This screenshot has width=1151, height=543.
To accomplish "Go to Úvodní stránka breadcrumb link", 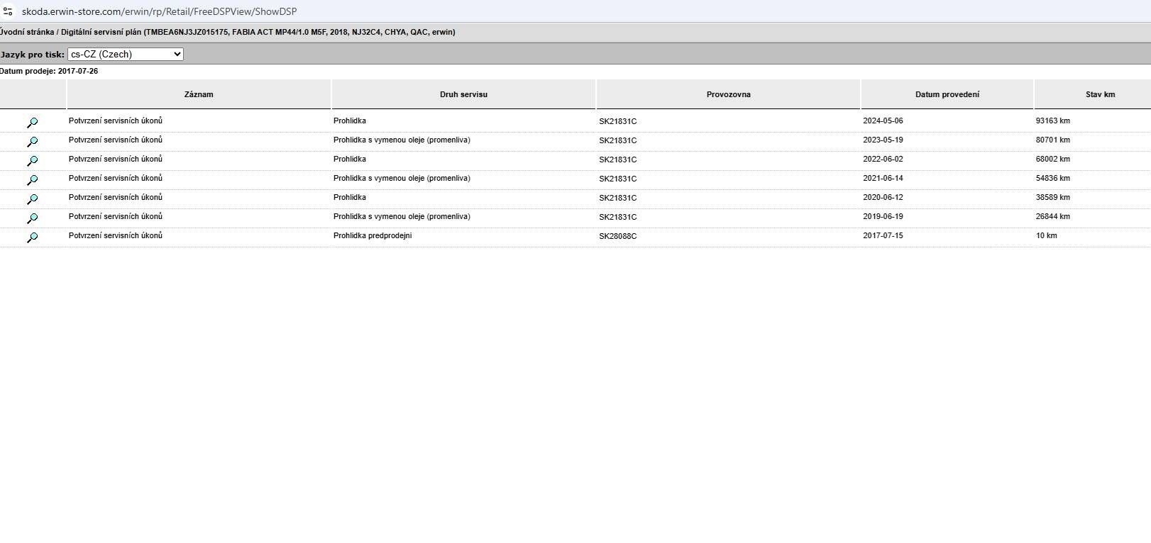I will click(x=27, y=32).
